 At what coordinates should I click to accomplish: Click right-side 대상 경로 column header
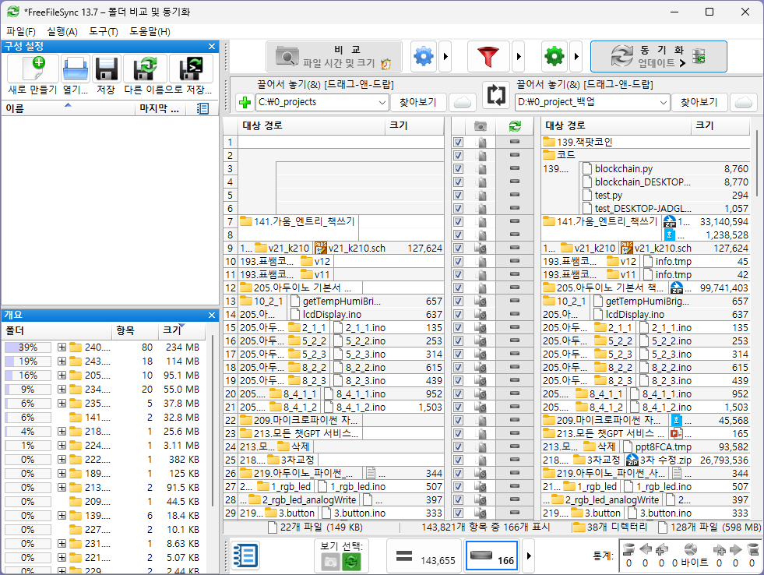(x=616, y=125)
